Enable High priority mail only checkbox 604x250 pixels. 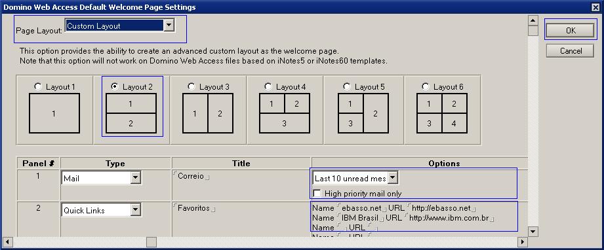coord(317,193)
